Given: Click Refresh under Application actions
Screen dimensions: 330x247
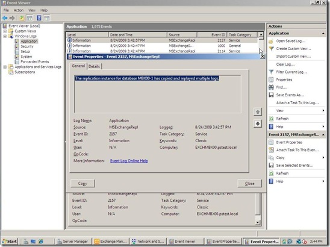Looking at the screenshot, I should (x=282, y=119).
